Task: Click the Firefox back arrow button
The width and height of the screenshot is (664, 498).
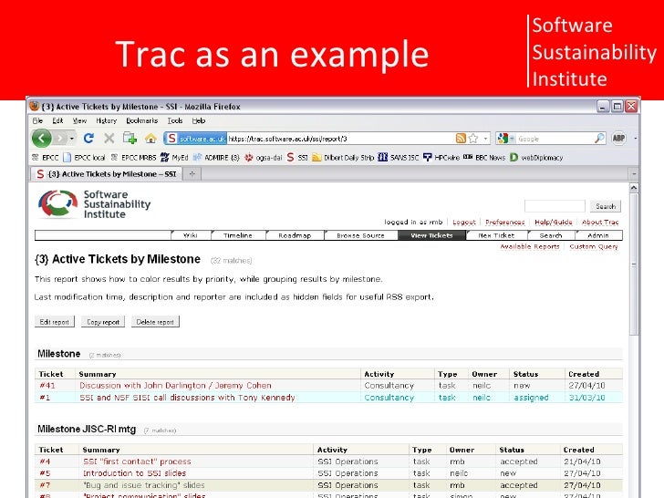Action: click(x=42, y=138)
